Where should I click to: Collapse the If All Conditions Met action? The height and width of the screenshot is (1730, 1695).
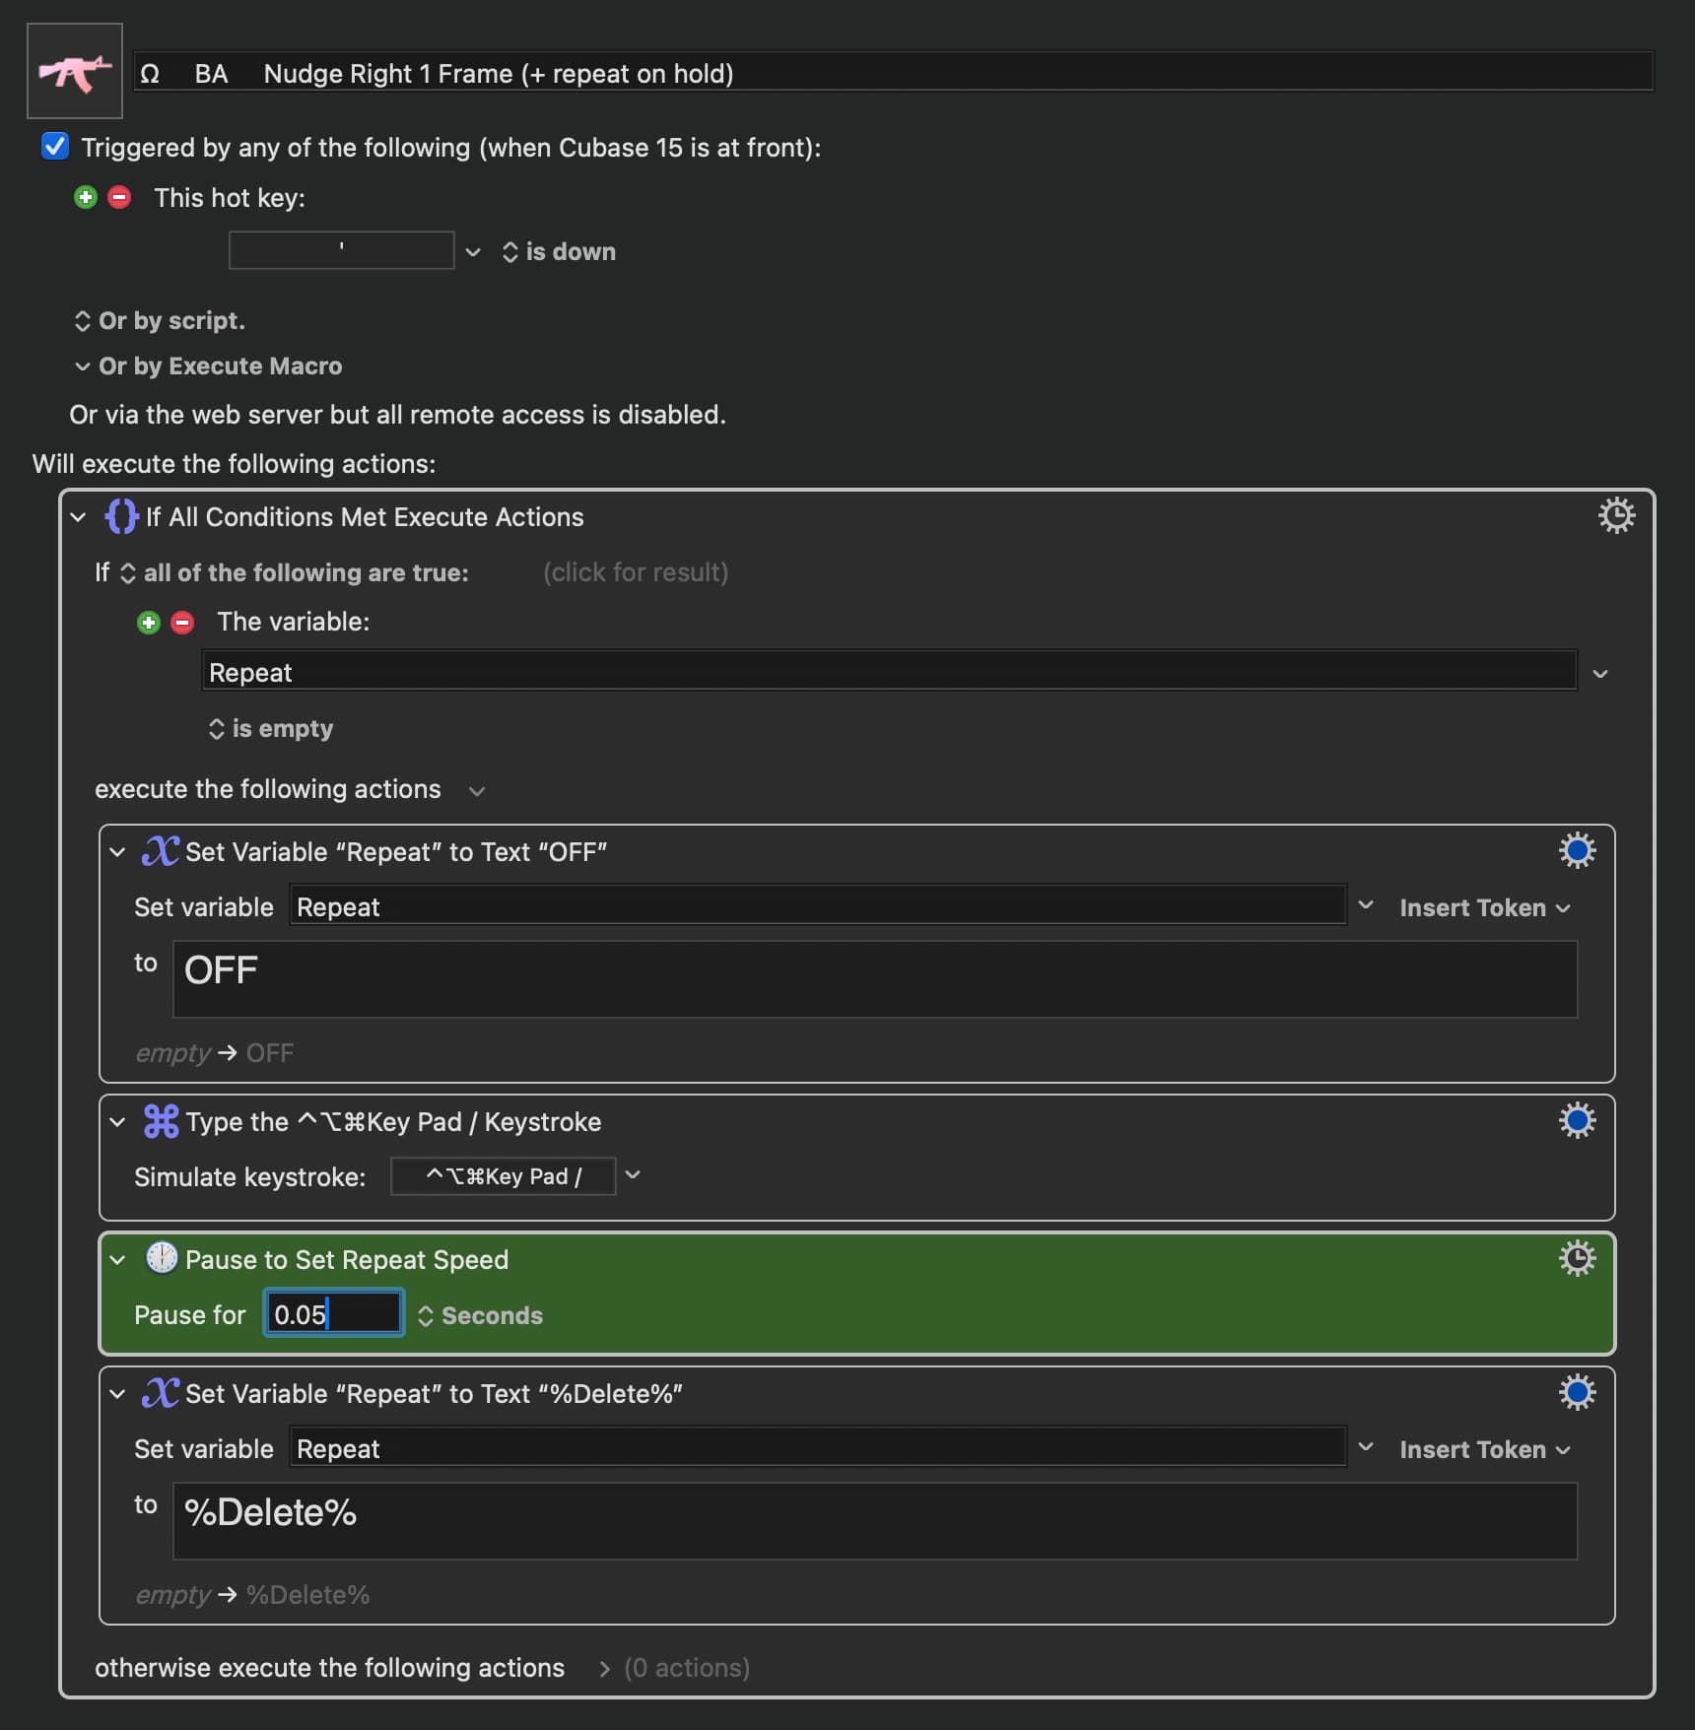pos(79,517)
